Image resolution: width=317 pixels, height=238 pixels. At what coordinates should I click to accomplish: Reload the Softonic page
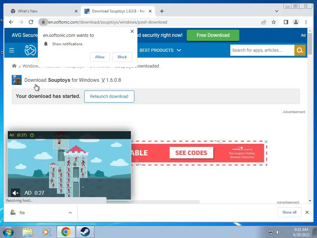click(31, 22)
